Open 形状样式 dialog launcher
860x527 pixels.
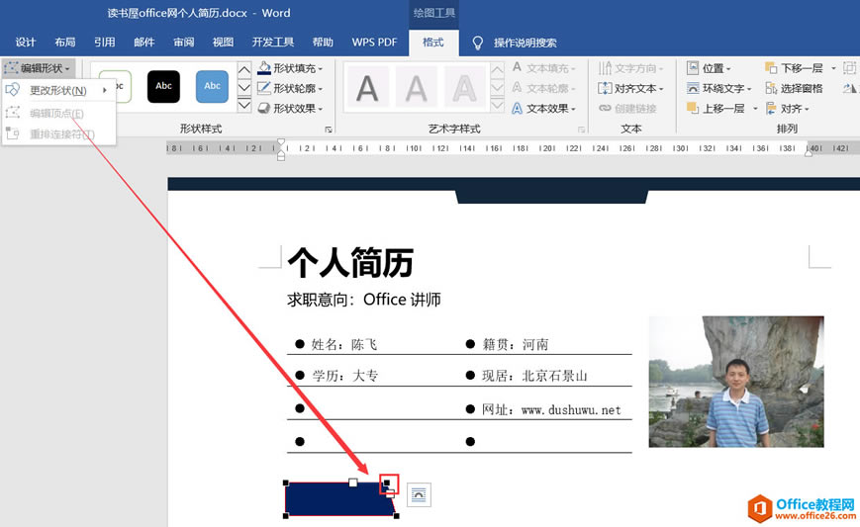(x=328, y=130)
